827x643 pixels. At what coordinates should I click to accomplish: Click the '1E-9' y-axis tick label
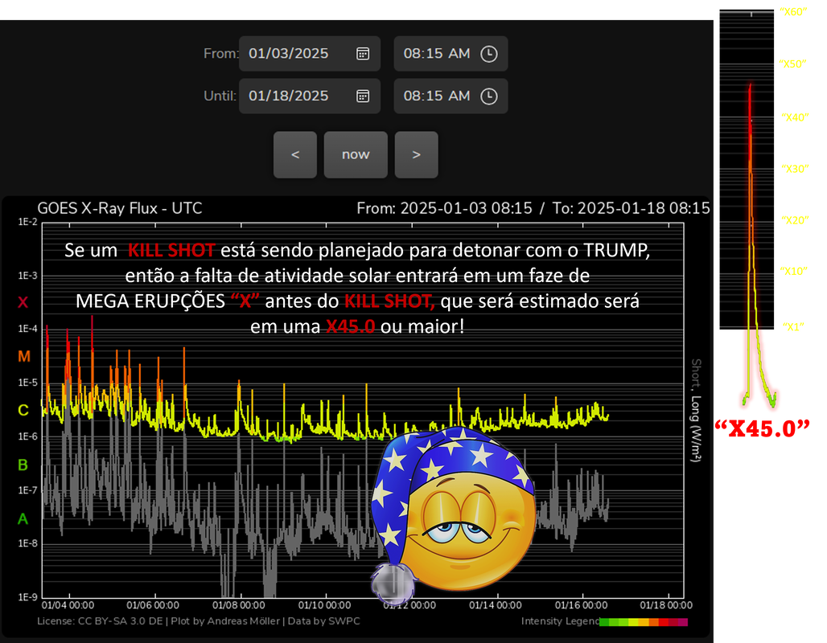[28, 597]
